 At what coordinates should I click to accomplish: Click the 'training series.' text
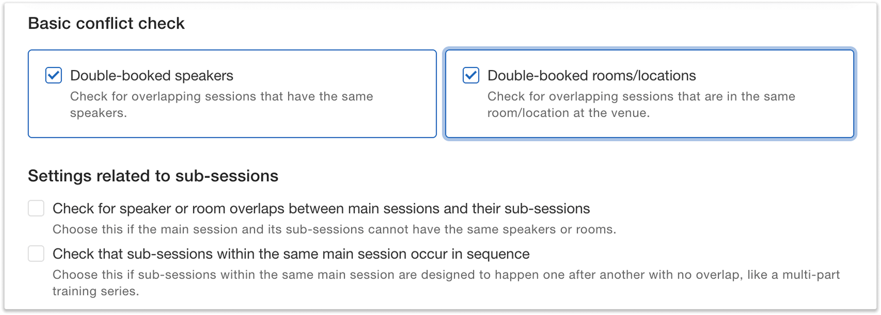(96, 291)
